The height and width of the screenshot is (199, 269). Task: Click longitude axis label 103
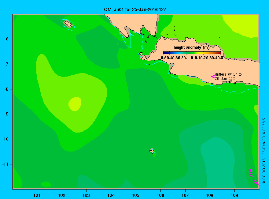(x=86, y=195)
